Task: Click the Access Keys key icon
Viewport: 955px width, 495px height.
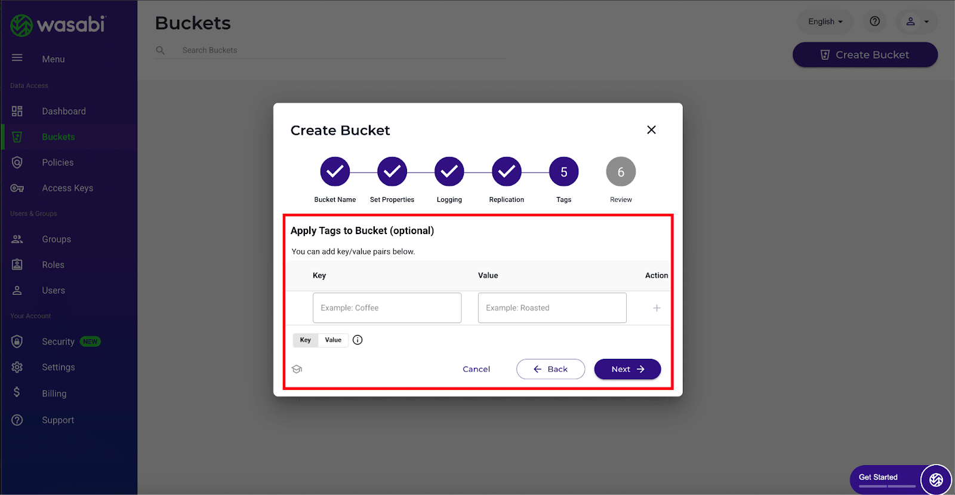Action: point(17,188)
